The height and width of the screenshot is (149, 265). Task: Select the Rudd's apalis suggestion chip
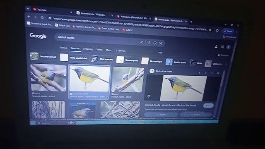coord(176,62)
